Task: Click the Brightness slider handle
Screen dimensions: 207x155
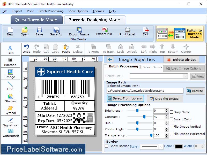Action: tap(137, 111)
